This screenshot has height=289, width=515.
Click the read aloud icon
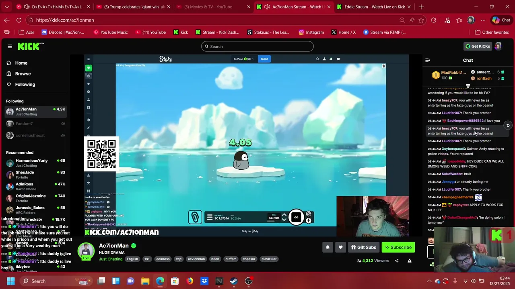[412, 20]
